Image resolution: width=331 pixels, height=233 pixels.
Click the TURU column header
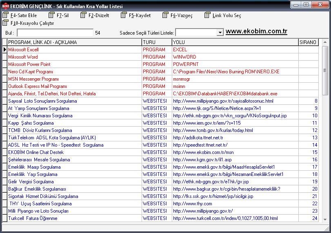pyautogui.click(x=157, y=42)
